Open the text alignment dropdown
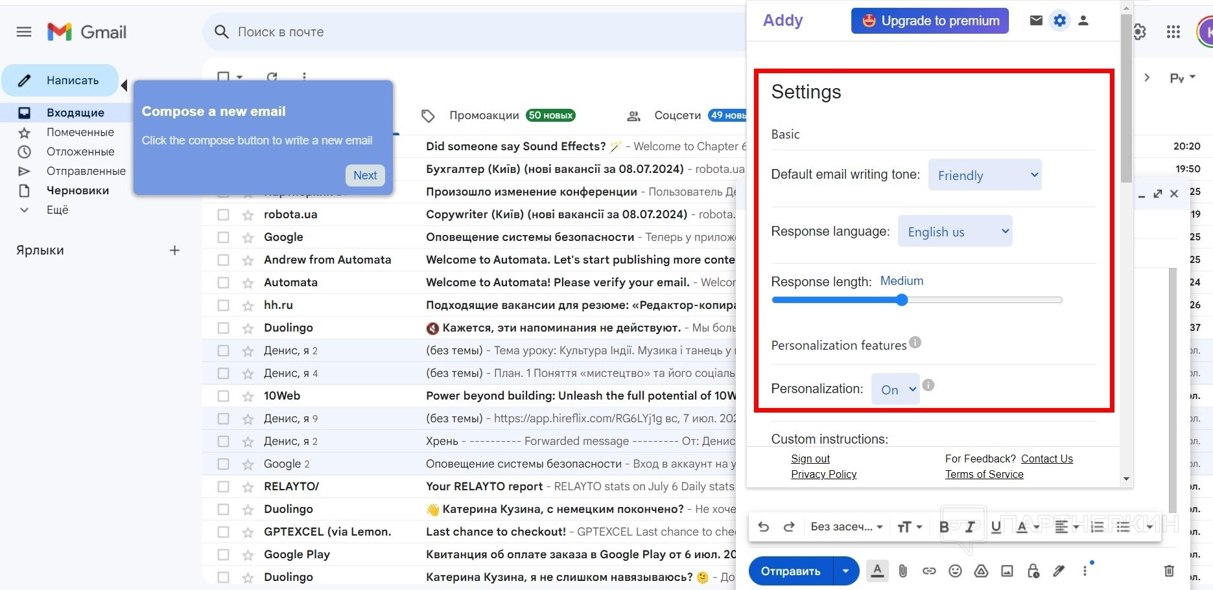The width and height of the screenshot is (1213, 590). 1066,527
